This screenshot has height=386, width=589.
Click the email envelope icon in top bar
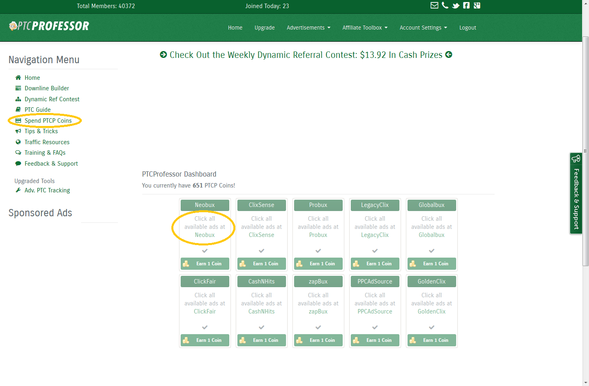pos(434,5)
